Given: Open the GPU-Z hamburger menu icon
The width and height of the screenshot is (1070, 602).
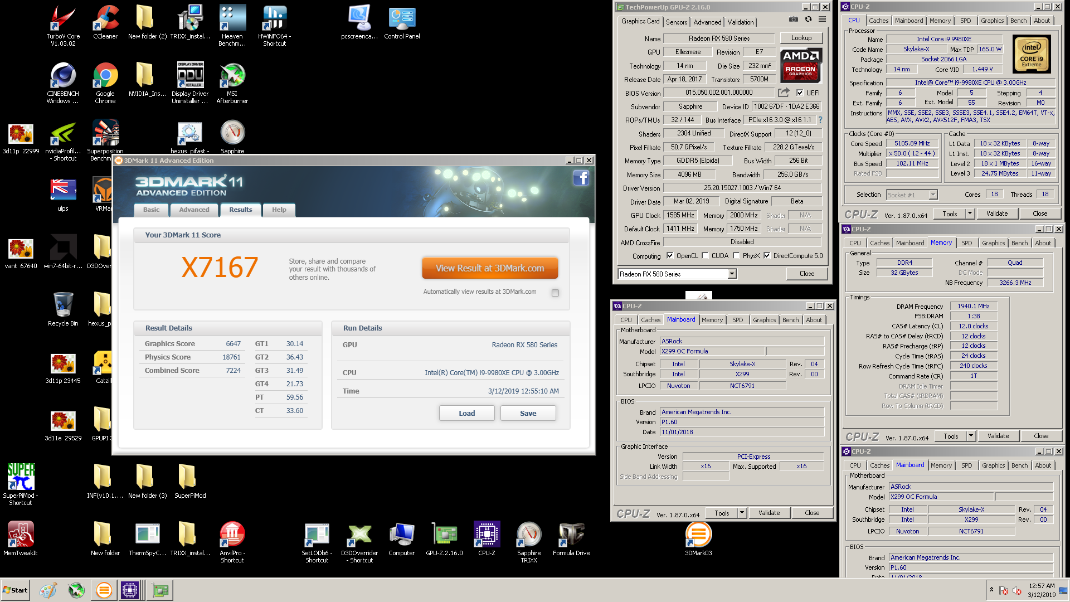Looking at the screenshot, I should tap(822, 20).
